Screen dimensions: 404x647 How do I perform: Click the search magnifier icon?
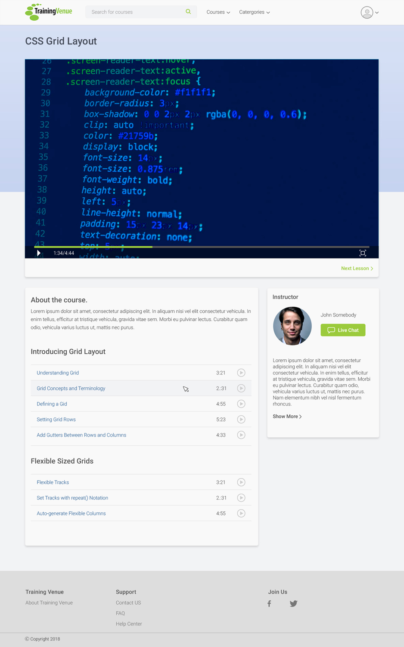point(188,12)
